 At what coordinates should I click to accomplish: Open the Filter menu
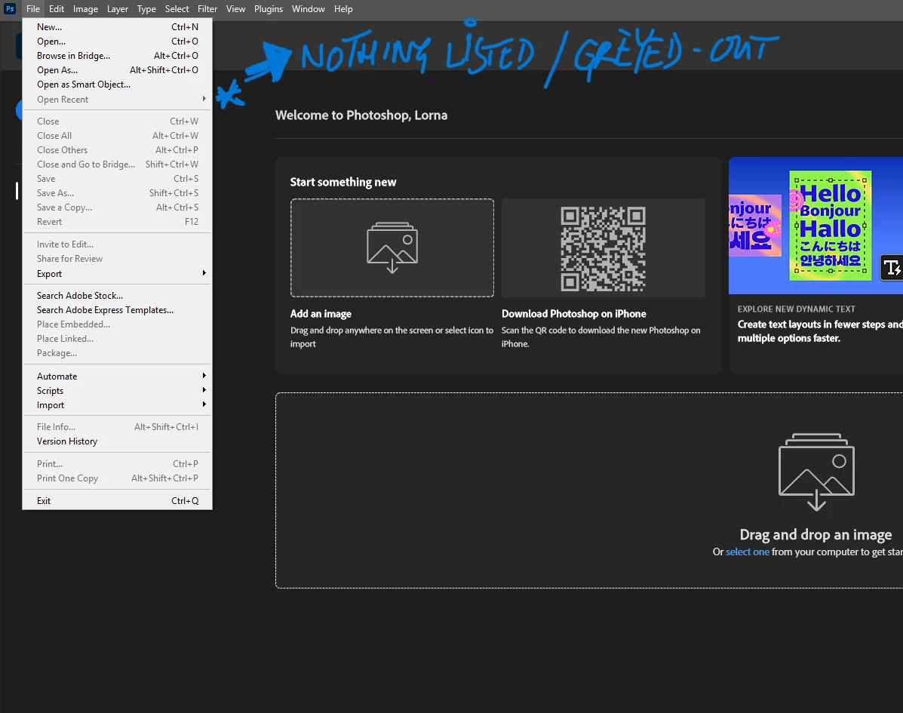pos(207,8)
